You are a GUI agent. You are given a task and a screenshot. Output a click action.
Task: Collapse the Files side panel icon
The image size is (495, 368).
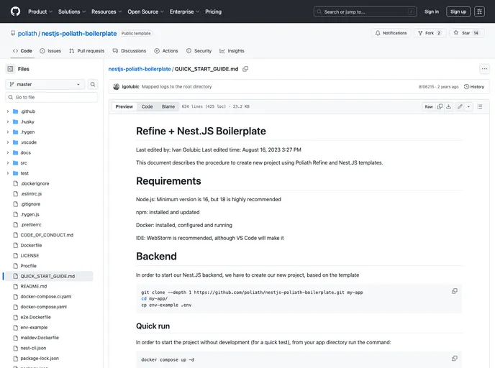[10, 69]
